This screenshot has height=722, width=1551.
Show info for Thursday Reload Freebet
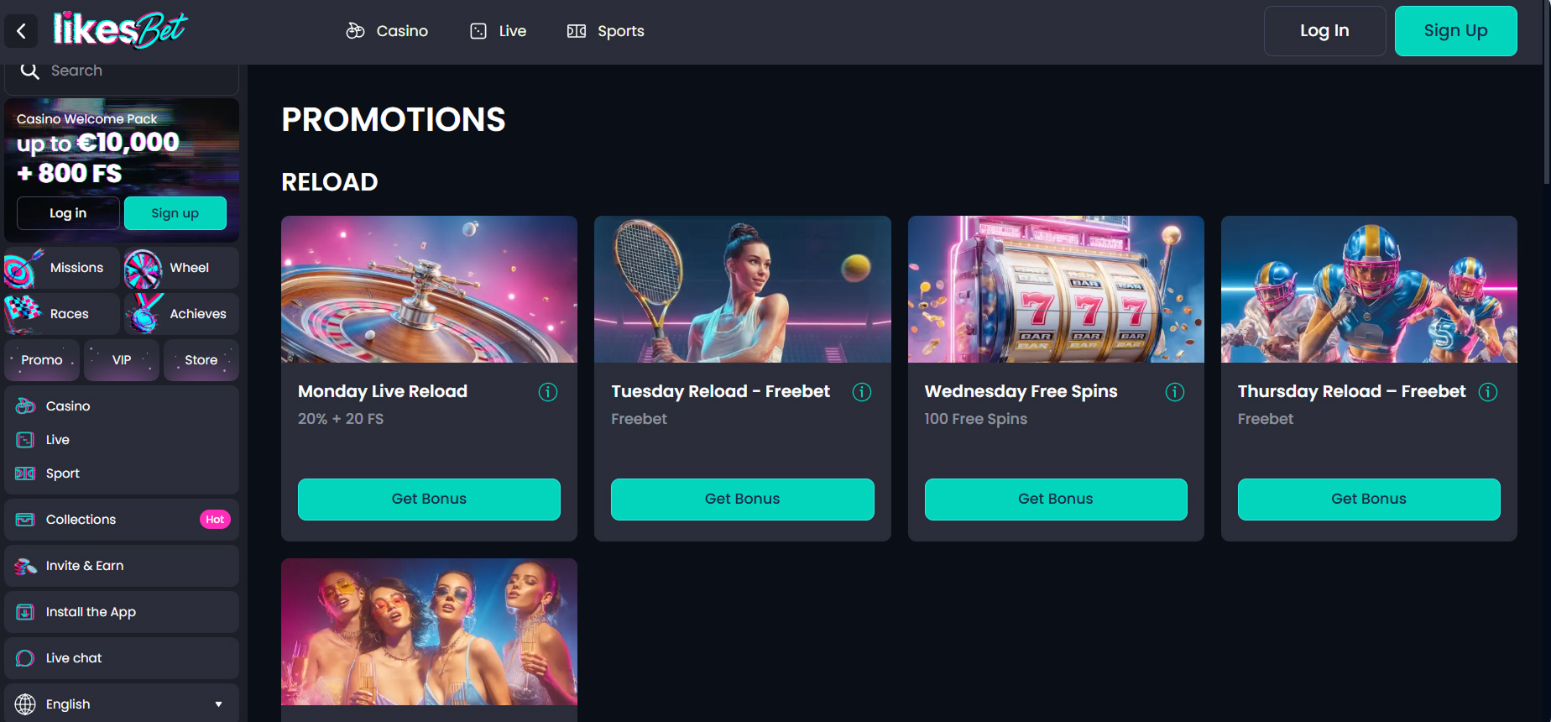(x=1488, y=392)
